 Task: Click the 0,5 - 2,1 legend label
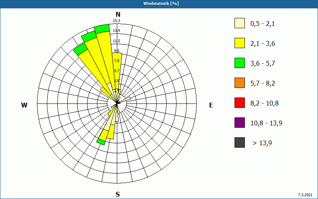[x=263, y=24]
